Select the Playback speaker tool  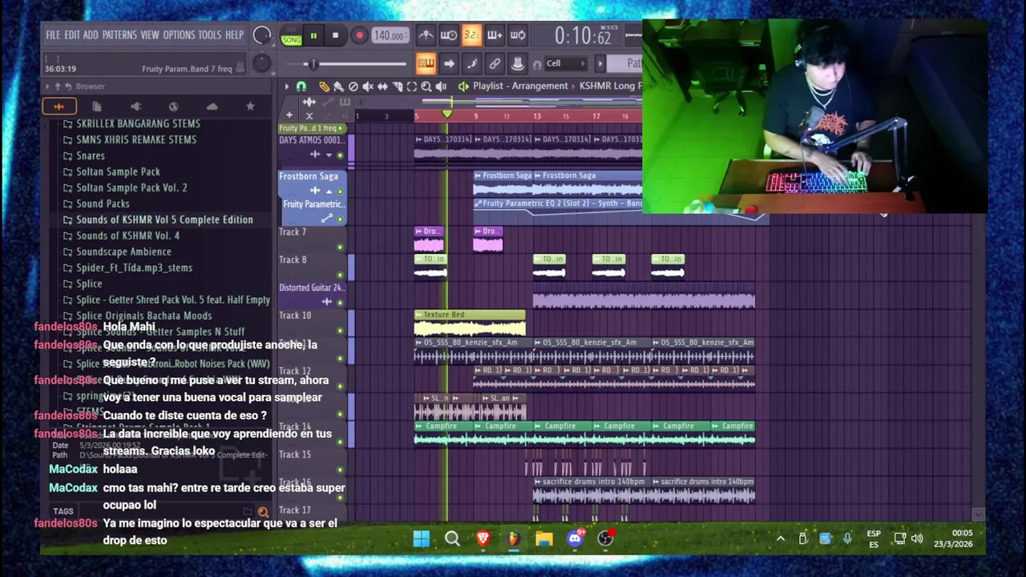pyautogui.click(x=442, y=87)
